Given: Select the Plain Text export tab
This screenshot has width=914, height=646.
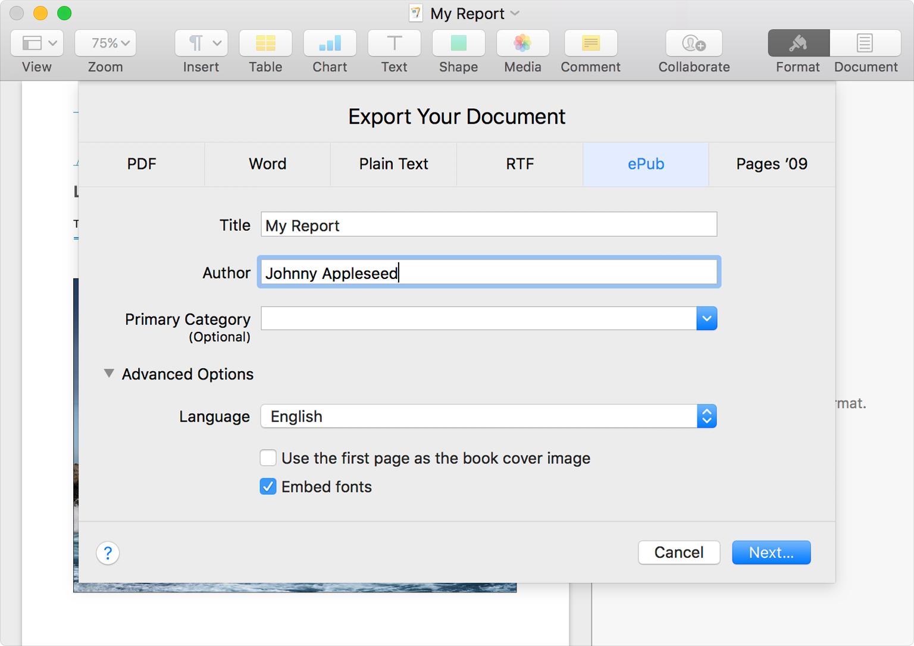Looking at the screenshot, I should [x=393, y=164].
